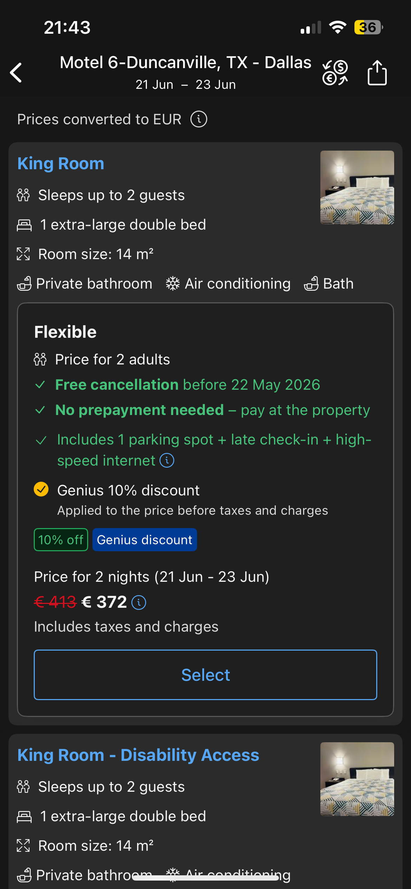View Disability Access room photo thumbnail
This screenshot has width=411, height=889.
point(357,779)
